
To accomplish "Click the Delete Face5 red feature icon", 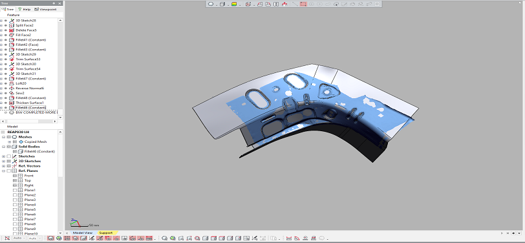I will point(12,30).
